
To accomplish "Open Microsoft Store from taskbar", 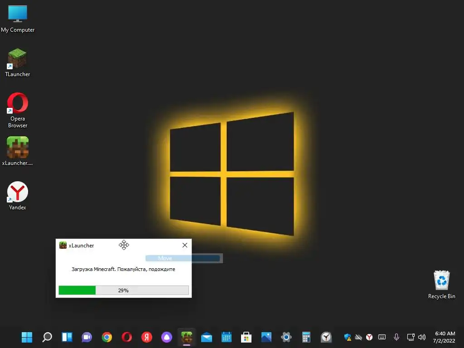I will pos(246,337).
